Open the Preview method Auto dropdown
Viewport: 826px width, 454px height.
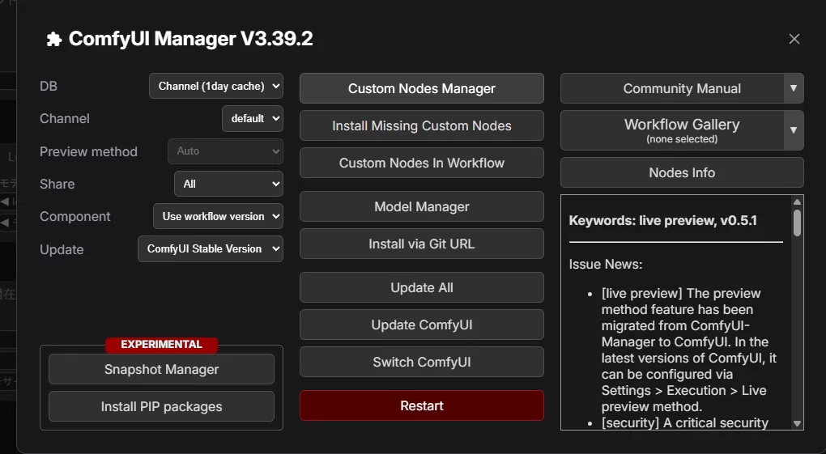click(x=225, y=151)
